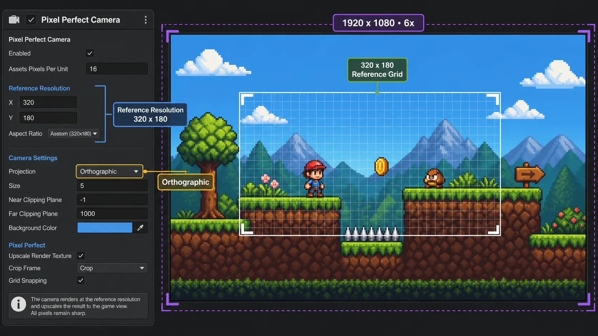
Task: Click the Background Color label
Action: click(x=33, y=228)
